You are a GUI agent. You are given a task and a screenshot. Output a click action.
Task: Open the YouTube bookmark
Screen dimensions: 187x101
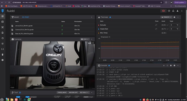click(76, 6)
